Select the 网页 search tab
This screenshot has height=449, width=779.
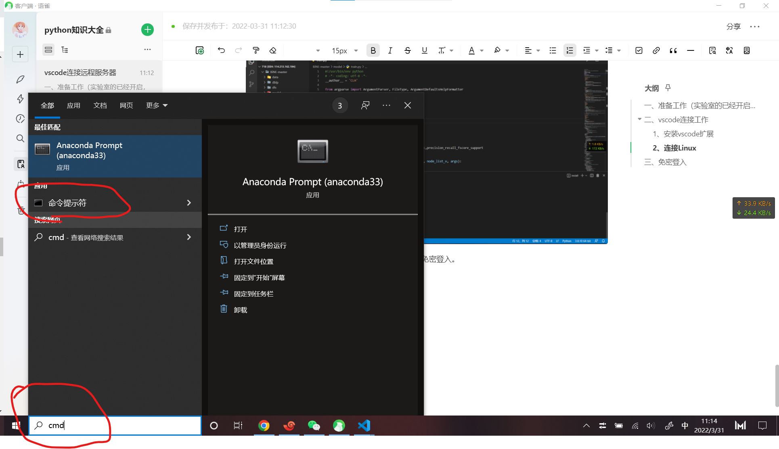126,106
